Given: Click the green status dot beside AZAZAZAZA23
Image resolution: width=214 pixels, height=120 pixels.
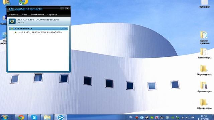Looking at the screenshot, I should [x=12, y=29].
